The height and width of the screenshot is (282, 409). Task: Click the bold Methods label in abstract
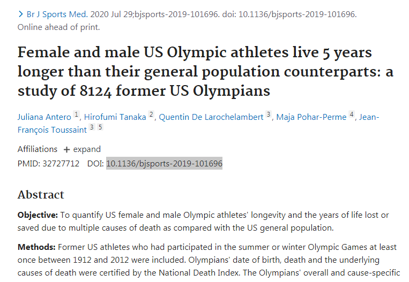(36, 248)
